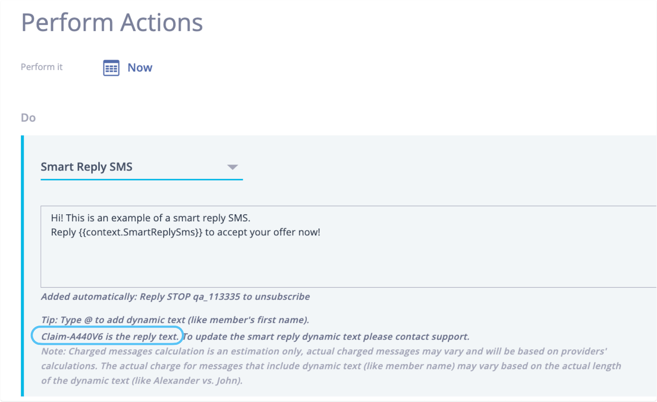Click the "Added automatically" unsubscribe note
Viewport: 657px width, 402px height.
pyautogui.click(x=175, y=297)
